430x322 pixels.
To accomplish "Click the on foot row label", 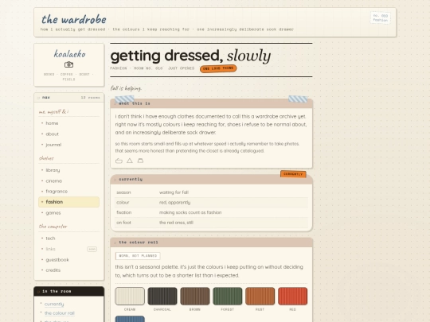I will (x=123, y=223).
